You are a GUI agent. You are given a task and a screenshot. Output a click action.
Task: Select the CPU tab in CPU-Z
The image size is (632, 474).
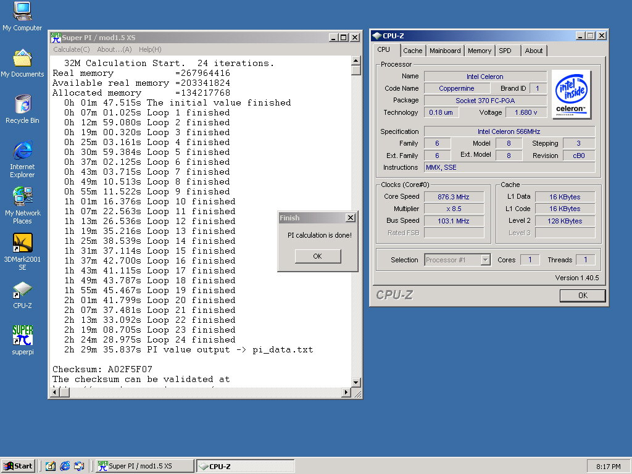(384, 49)
